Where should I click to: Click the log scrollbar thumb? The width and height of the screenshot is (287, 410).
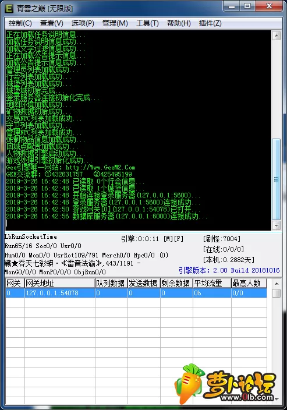pyautogui.click(x=277, y=179)
